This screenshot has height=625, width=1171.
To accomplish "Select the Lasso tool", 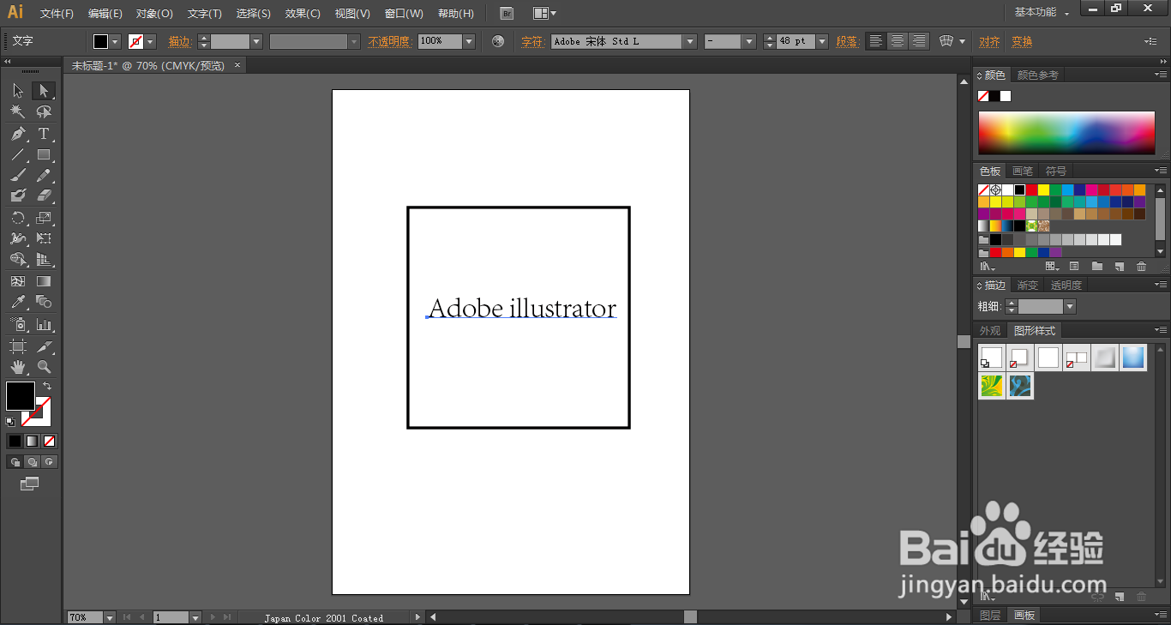I will point(44,111).
